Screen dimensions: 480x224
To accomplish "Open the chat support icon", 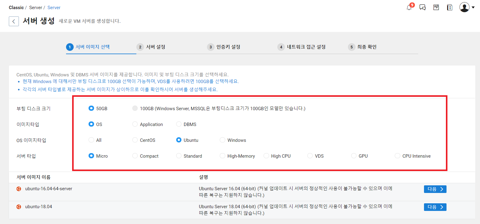I will (422, 7).
